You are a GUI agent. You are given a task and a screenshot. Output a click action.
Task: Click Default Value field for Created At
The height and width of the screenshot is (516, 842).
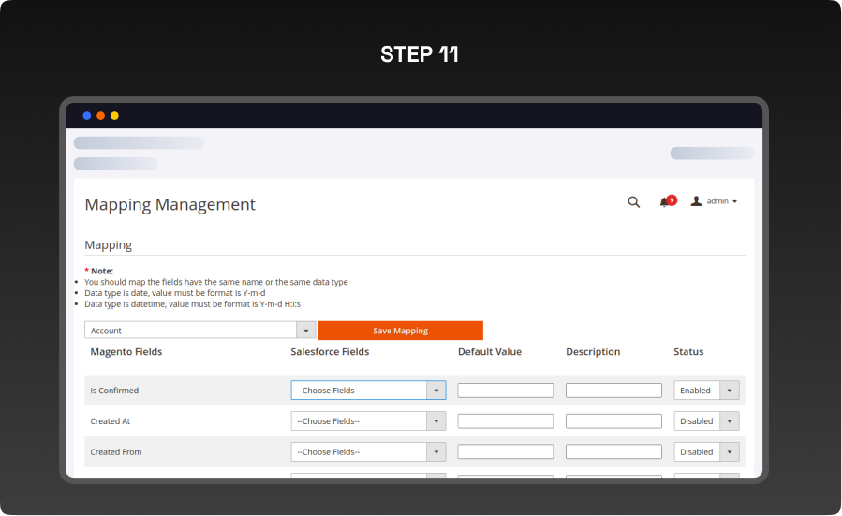click(x=505, y=421)
